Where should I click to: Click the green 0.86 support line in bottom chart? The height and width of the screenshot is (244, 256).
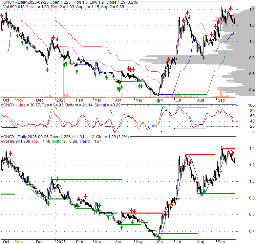(216, 193)
